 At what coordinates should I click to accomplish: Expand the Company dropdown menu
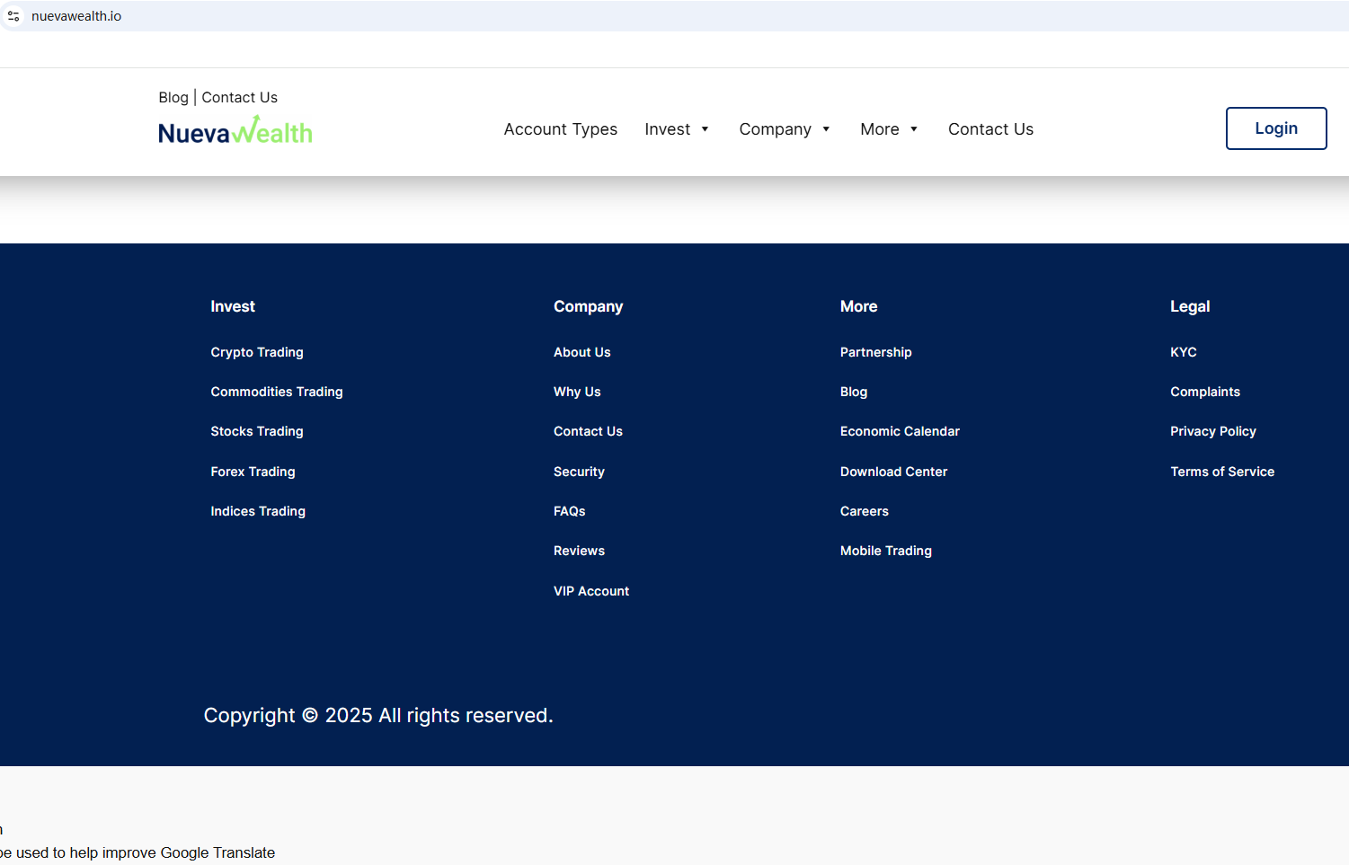coord(784,129)
